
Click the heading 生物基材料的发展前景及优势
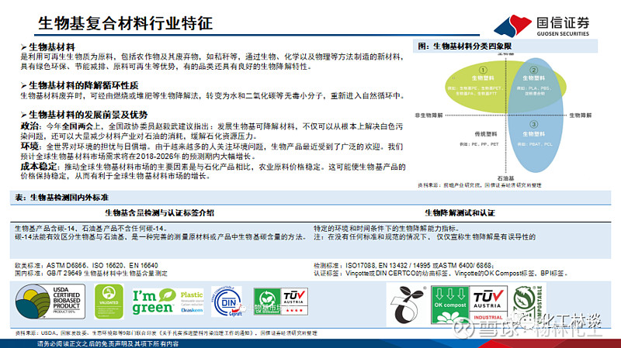pyautogui.click(x=88, y=115)
